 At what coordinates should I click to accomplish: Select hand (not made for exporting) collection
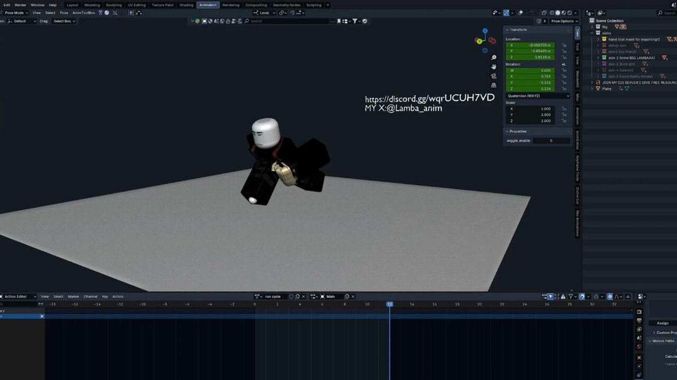(x=634, y=39)
